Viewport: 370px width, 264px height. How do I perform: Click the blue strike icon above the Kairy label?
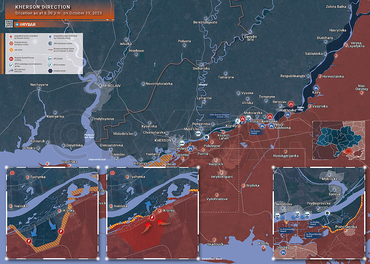[316, 88]
